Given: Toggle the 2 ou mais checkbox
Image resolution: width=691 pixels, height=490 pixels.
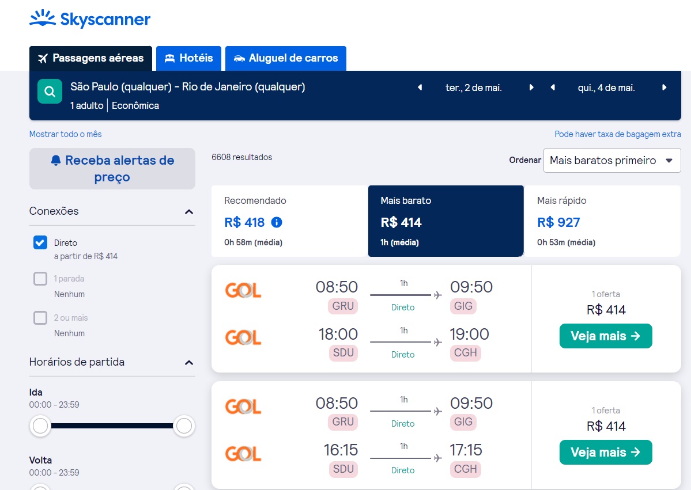Looking at the screenshot, I should coord(40,318).
